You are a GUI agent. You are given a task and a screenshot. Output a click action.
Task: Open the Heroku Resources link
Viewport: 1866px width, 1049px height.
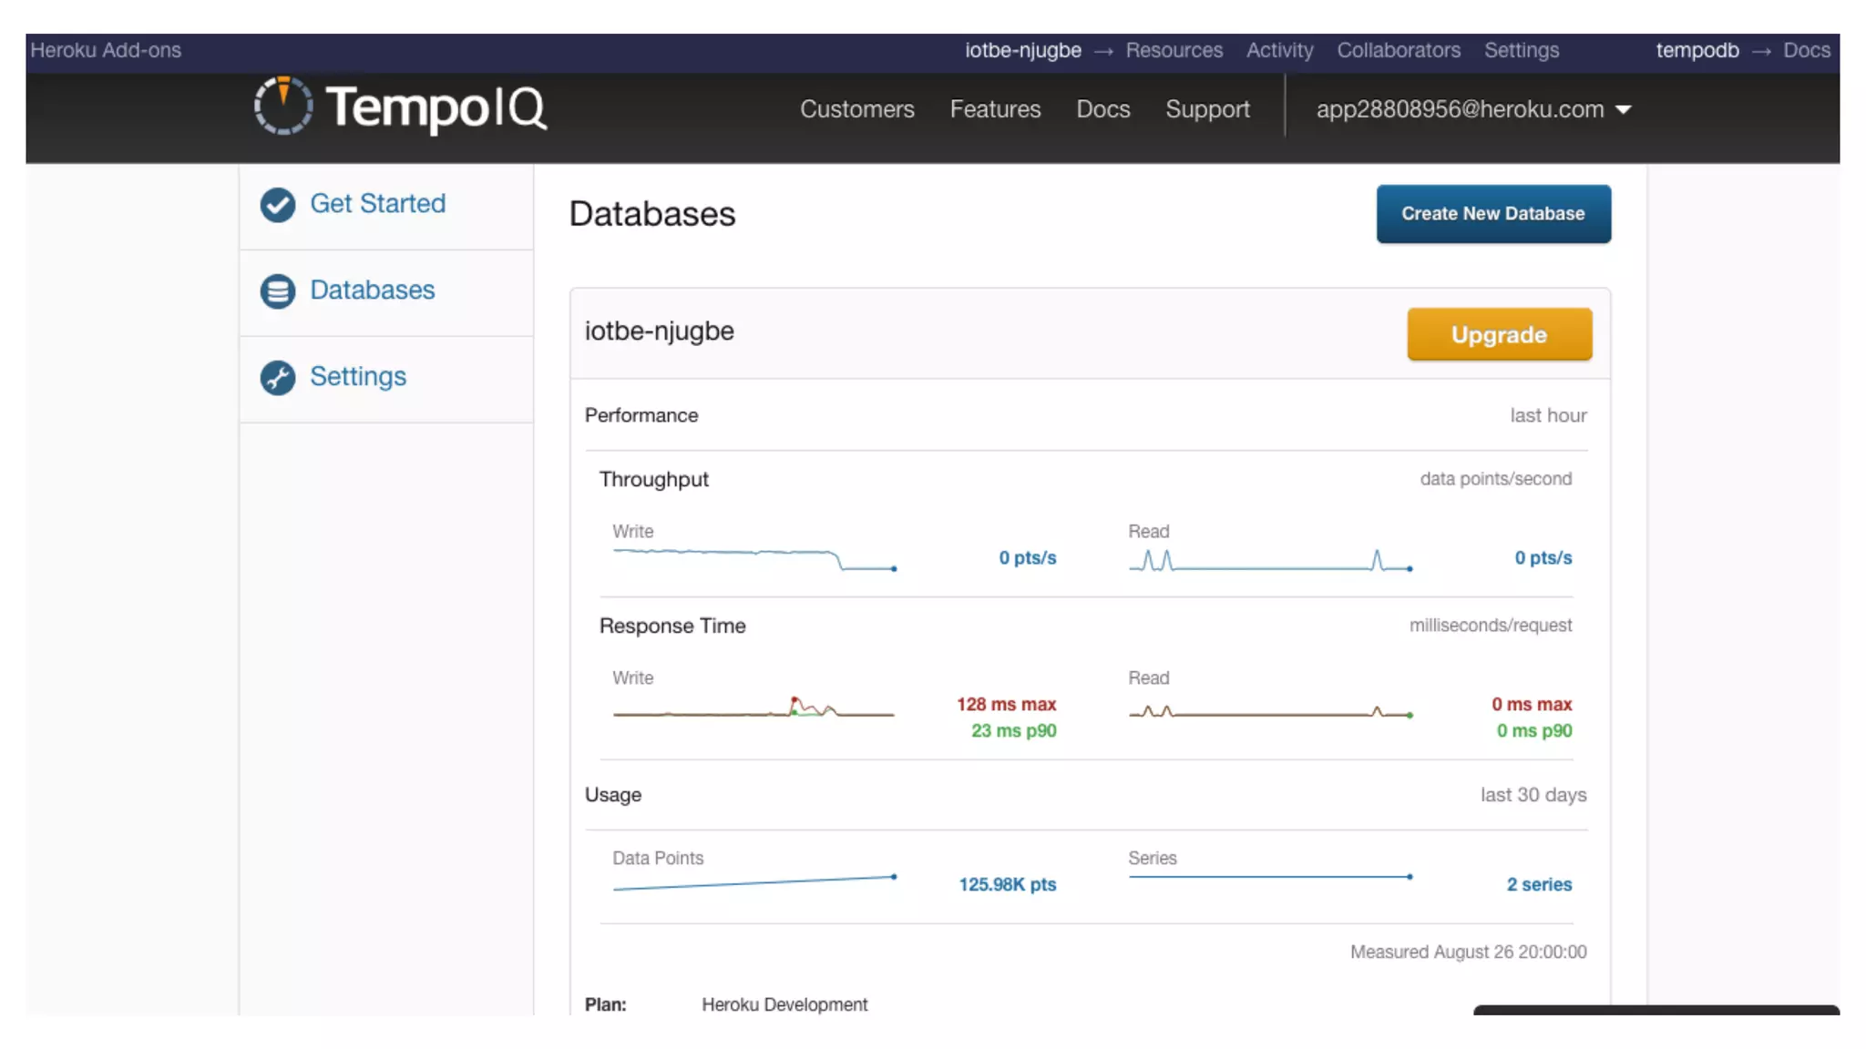click(1174, 50)
